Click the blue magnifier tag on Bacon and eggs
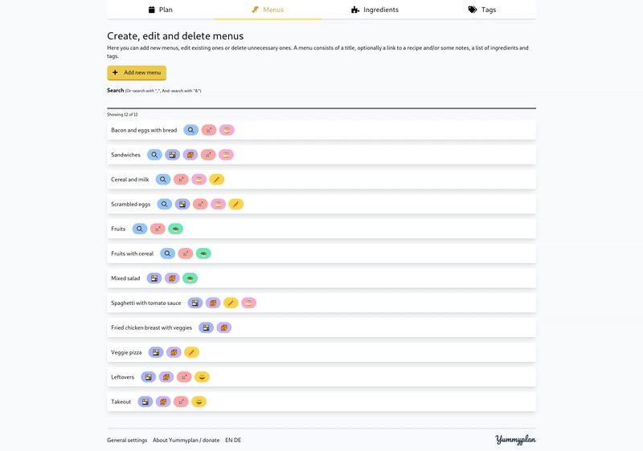Viewport: 643px width, 451px height. tap(190, 130)
